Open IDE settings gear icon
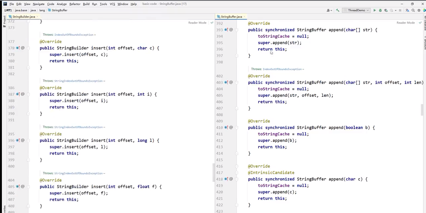Viewport: 426px width, 213px height. pyautogui.click(x=419, y=10)
